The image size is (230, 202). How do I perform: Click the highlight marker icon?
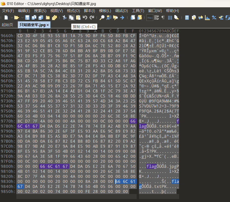[x=177, y=18]
